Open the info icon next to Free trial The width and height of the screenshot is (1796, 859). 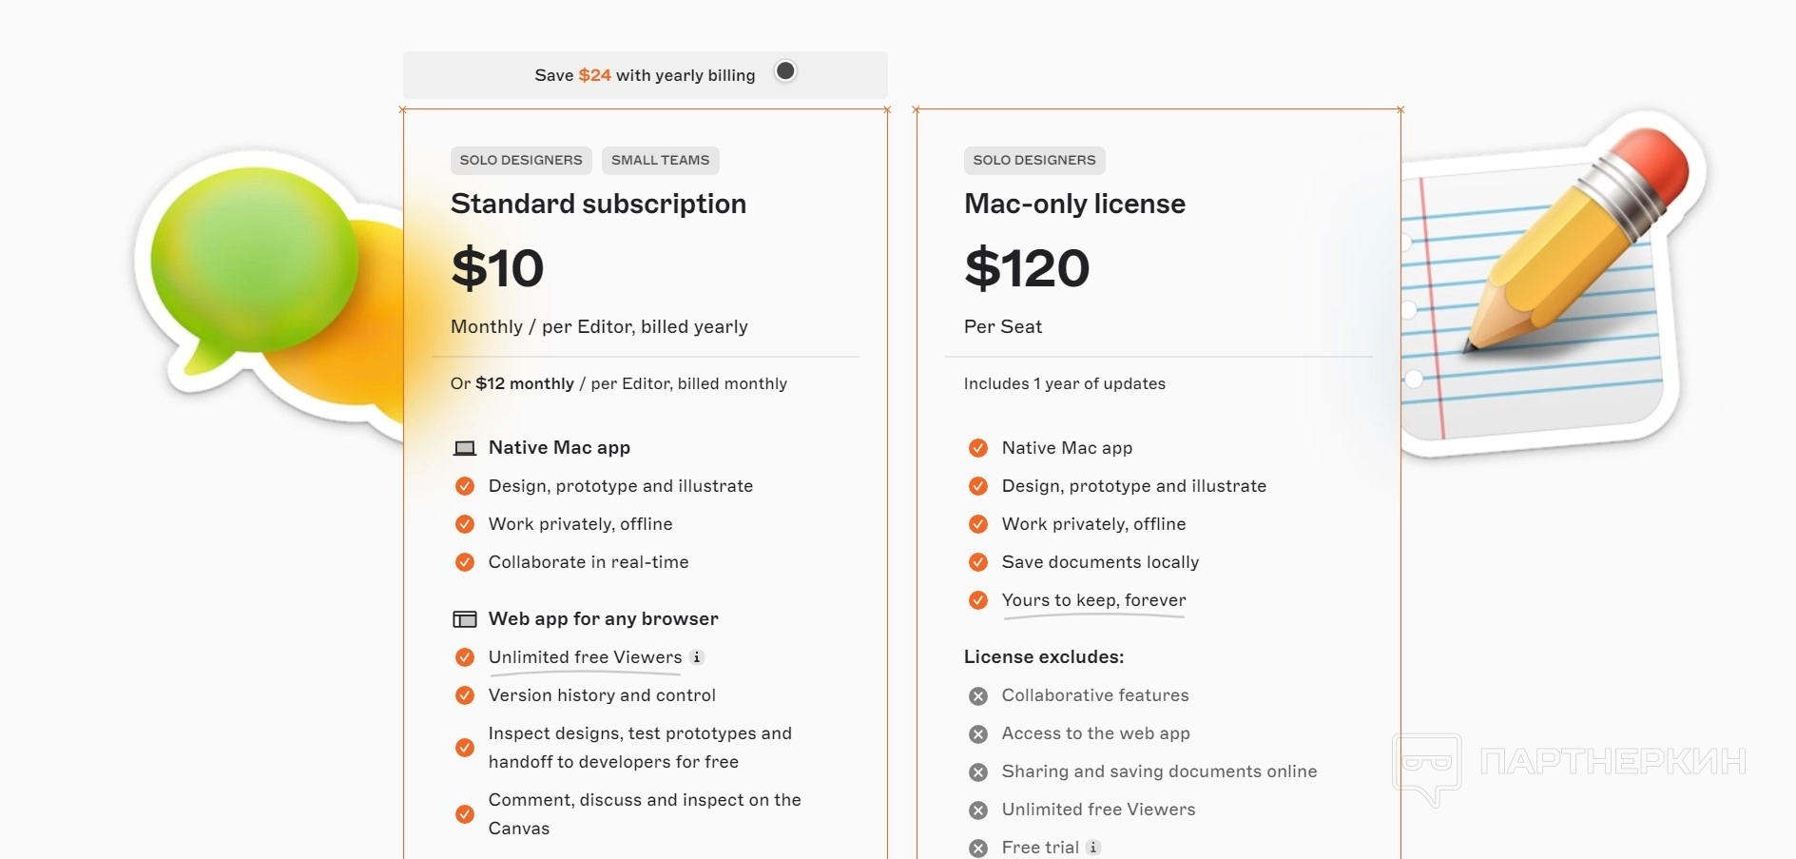pos(1093,848)
